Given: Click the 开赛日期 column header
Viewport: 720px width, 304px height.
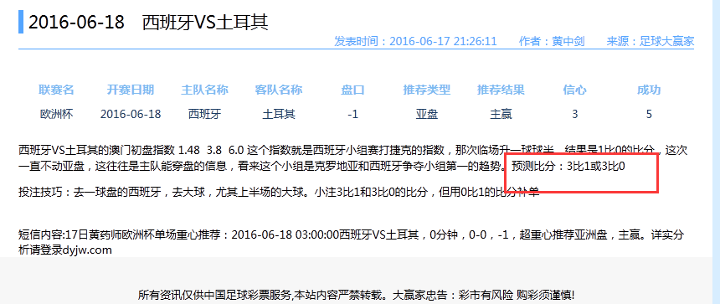Looking at the screenshot, I should [131, 90].
